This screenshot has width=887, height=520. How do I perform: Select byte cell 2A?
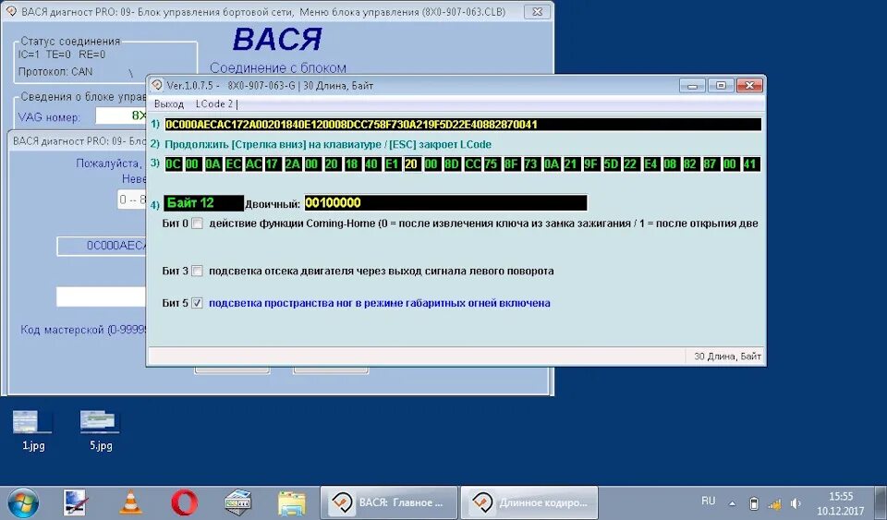click(x=293, y=164)
